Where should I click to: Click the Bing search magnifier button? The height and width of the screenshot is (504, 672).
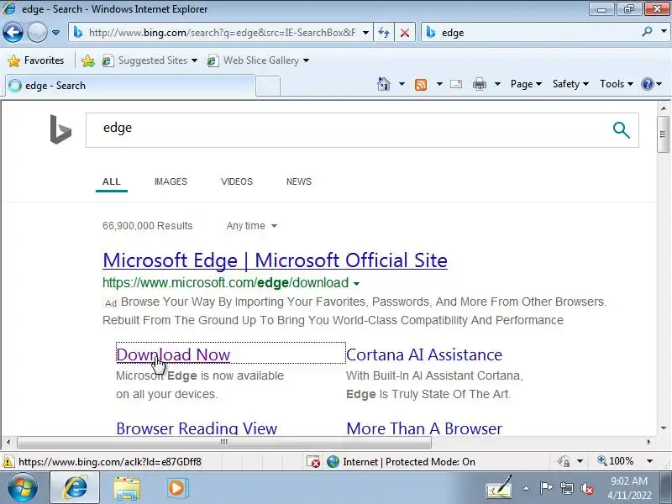tap(621, 130)
